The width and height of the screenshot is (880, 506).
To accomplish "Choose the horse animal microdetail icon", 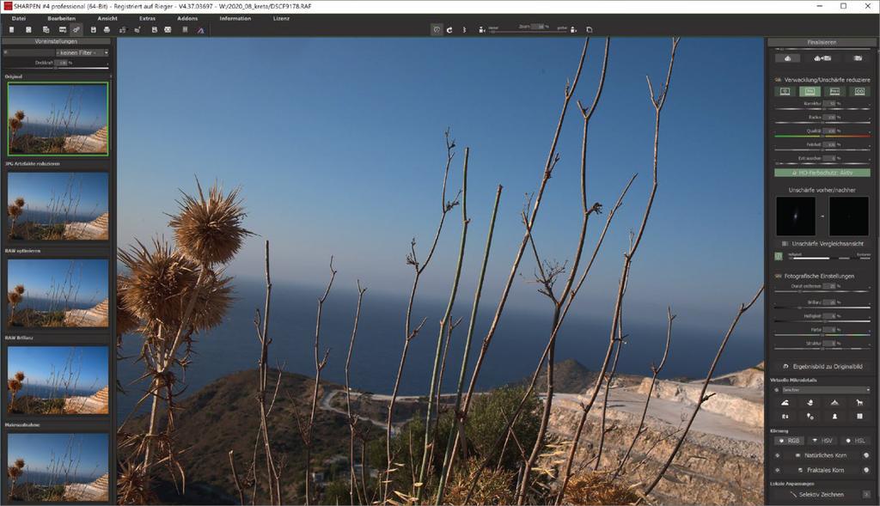I will (x=859, y=402).
